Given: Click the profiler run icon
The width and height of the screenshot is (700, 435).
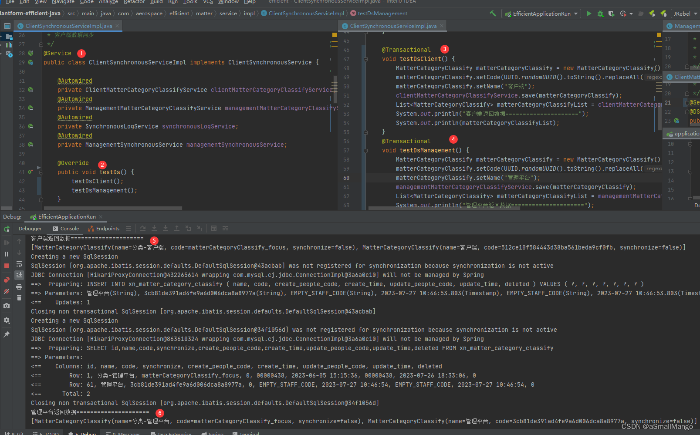Looking at the screenshot, I should coord(623,13).
